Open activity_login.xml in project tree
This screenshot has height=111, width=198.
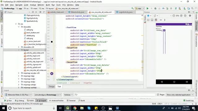click(x=33, y=56)
